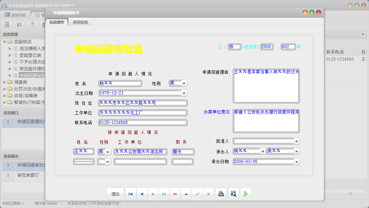Open the 出生日期 date dropdown
The height and width of the screenshot is (208, 369).
pos(184,93)
